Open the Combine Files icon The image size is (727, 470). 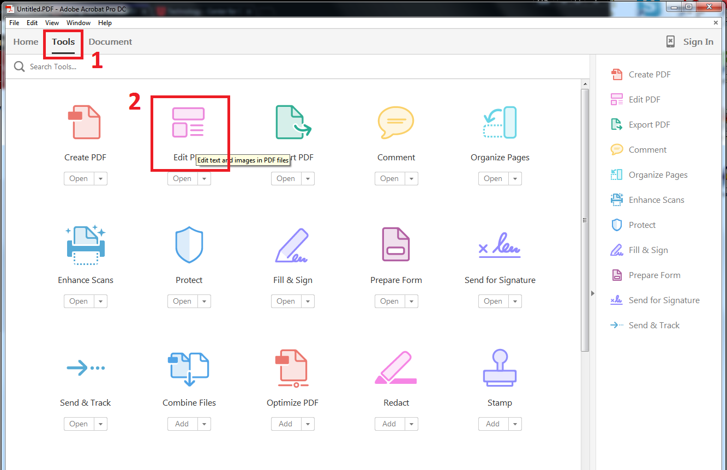click(189, 369)
